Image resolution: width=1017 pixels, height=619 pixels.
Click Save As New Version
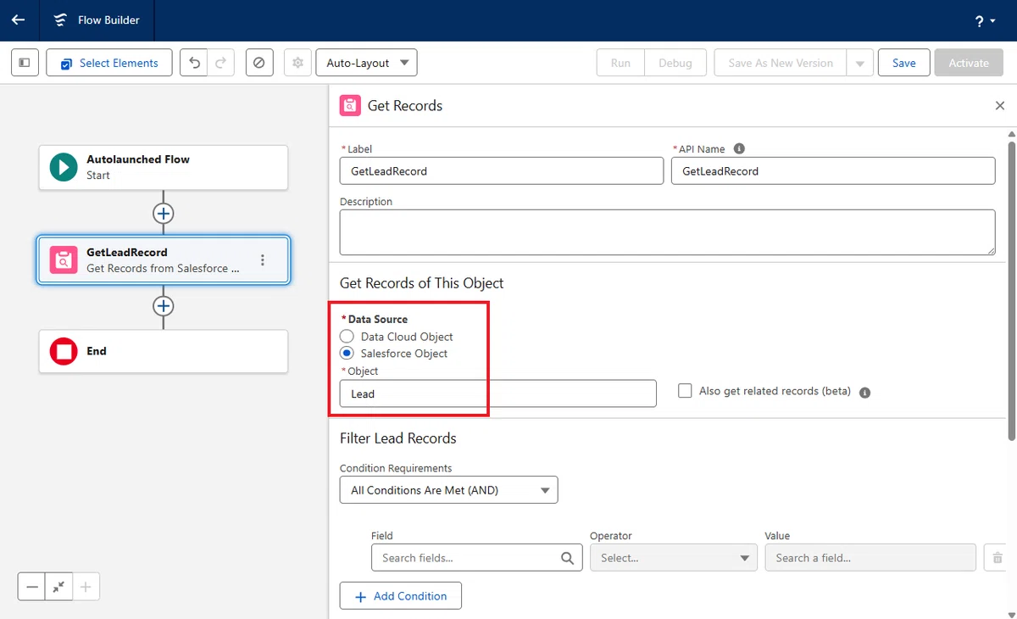click(x=781, y=63)
